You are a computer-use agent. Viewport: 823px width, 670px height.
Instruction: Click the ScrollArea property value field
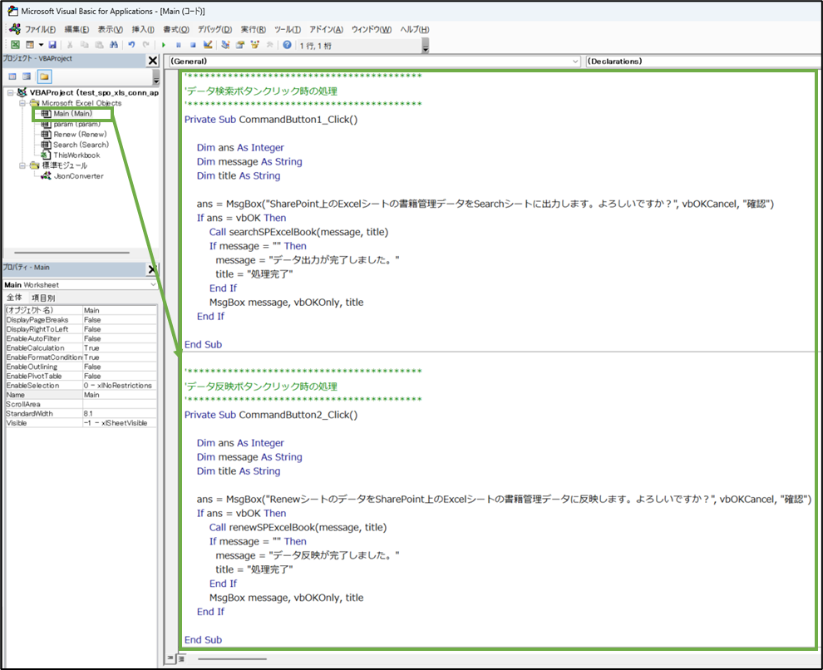(120, 404)
